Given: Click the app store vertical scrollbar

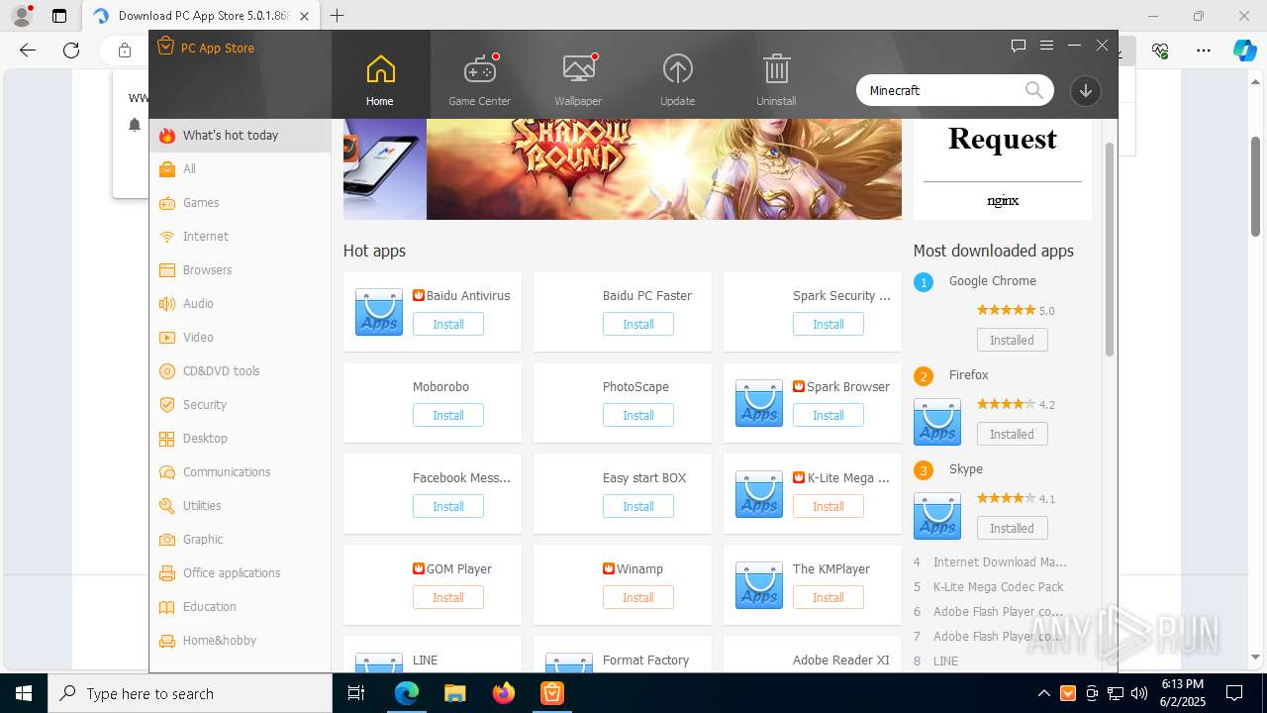Looking at the screenshot, I should point(1110,248).
